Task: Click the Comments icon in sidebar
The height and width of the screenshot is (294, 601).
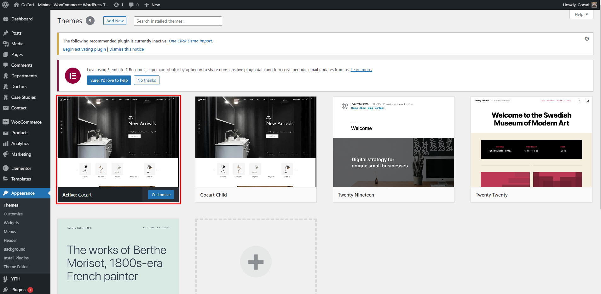Action: 6,65
